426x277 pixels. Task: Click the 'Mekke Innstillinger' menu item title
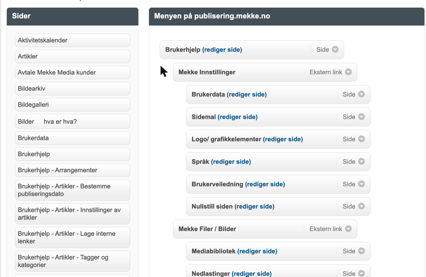(207, 72)
